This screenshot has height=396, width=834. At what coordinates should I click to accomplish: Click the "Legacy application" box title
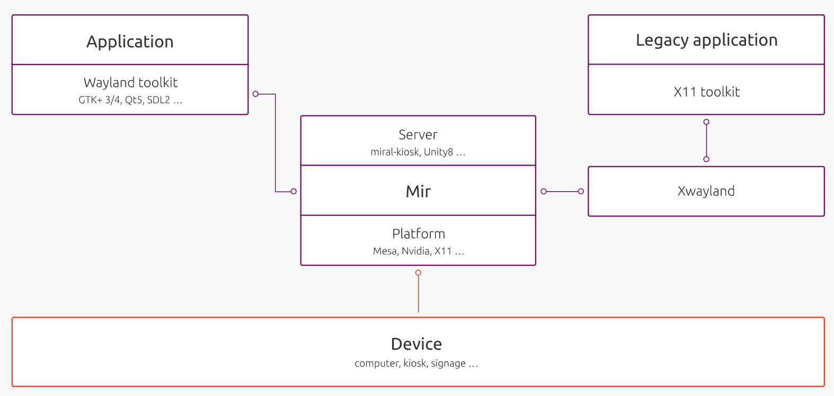[x=706, y=40]
